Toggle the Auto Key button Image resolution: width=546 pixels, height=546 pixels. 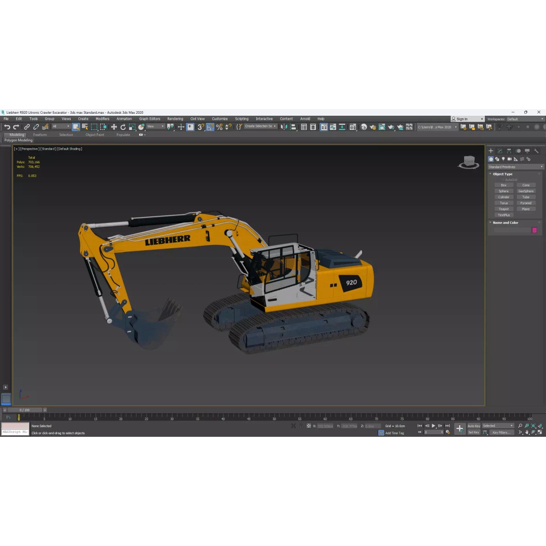pos(474,426)
